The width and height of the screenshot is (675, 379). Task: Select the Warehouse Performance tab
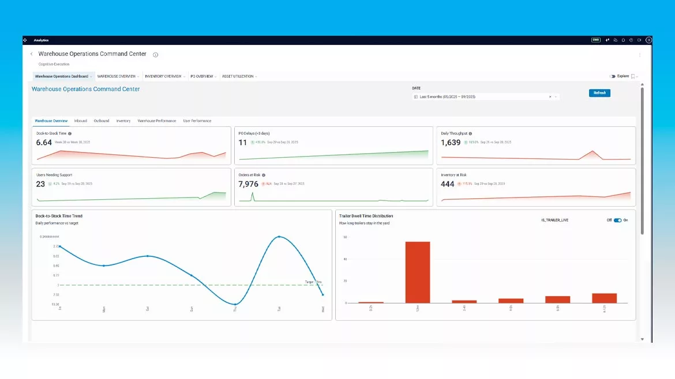pos(157,120)
